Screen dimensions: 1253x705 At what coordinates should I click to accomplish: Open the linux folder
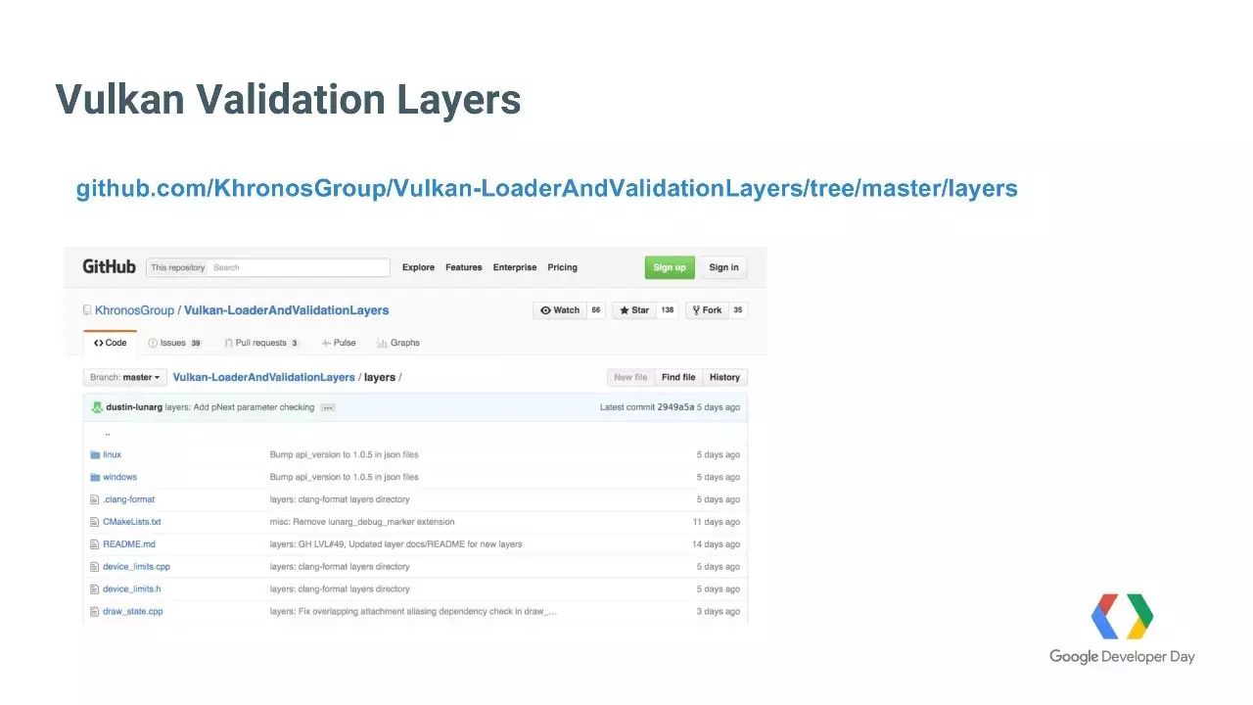point(112,454)
